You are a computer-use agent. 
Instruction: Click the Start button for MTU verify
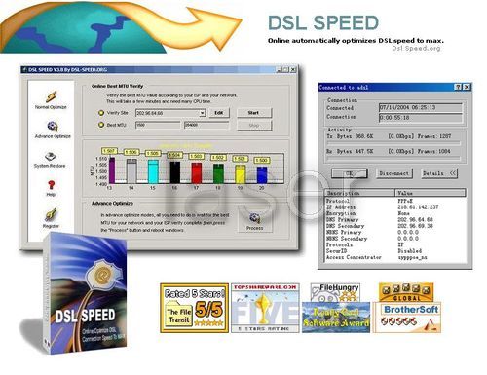click(x=254, y=113)
